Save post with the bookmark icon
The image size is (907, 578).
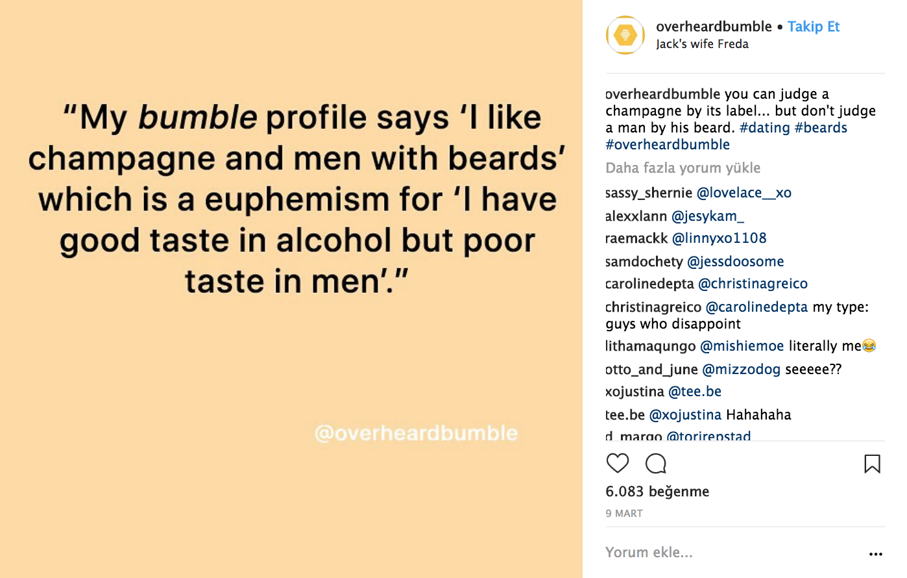pos(872,464)
